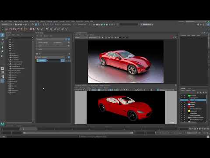Select the highlighted display layer row
The width and height of the screenshot is (210, 158).
tap(193, 100)
